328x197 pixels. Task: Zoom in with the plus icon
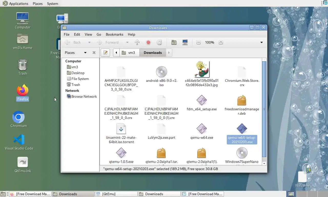(221, 42)
